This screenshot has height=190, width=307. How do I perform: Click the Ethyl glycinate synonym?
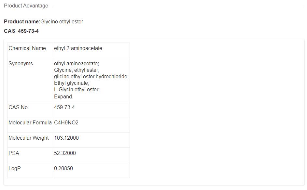[71, 83]
